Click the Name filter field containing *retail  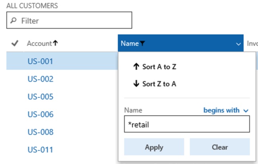[x=186, y=124]
